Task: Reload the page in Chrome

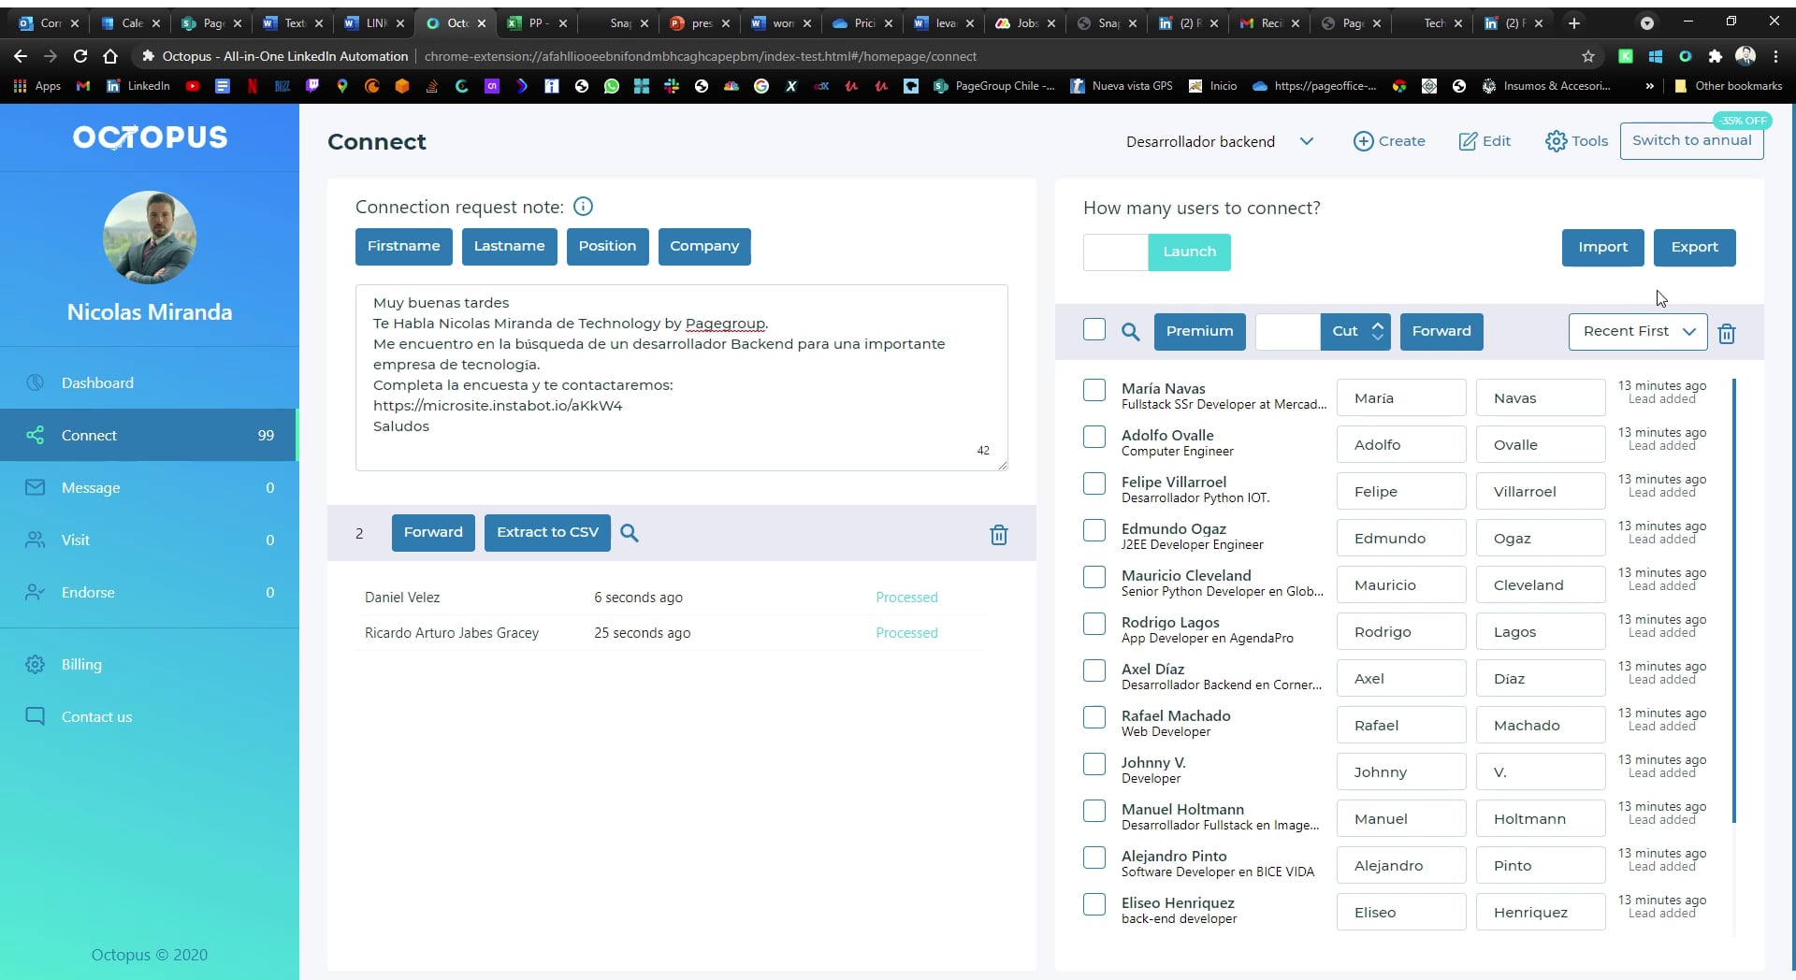Action: point(80,56)
